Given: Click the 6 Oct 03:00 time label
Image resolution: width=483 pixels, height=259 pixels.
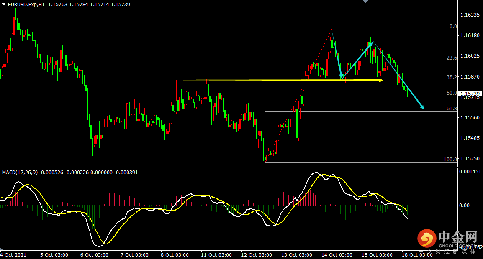Looking at the screenshot, I should 94,255.
